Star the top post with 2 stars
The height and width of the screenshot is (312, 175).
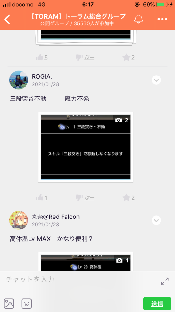tap(129, 58)
